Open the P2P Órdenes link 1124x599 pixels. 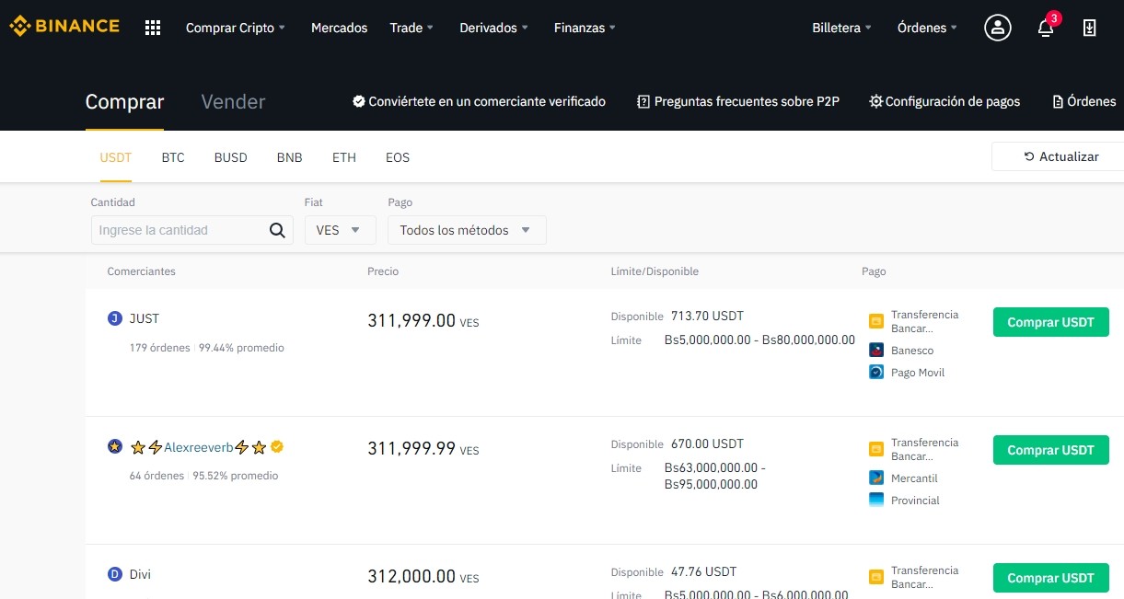[1084, 101]
